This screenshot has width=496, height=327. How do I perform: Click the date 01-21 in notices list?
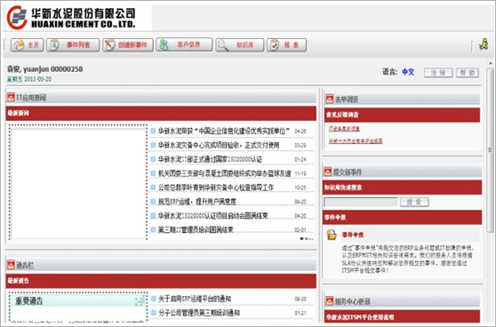coord(300,313)
